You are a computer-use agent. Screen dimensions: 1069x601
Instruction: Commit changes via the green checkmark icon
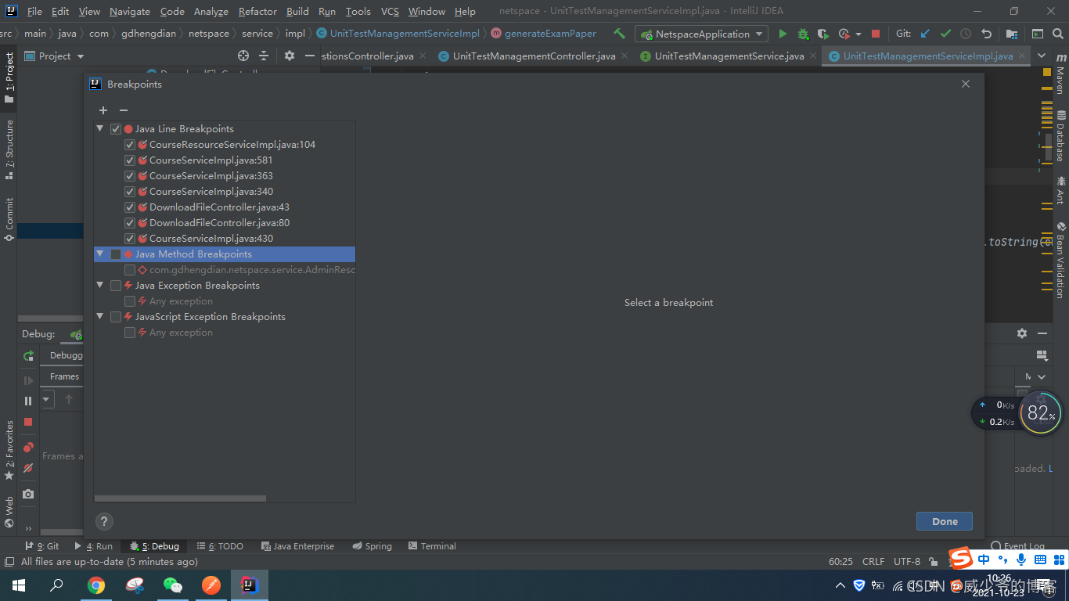(945, 34)
